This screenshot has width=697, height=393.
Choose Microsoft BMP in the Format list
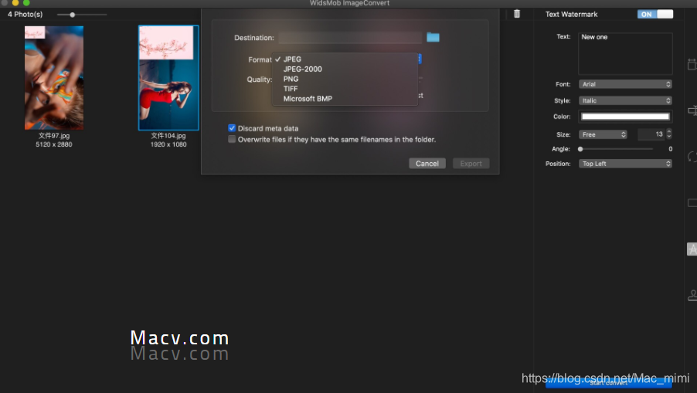308,99
